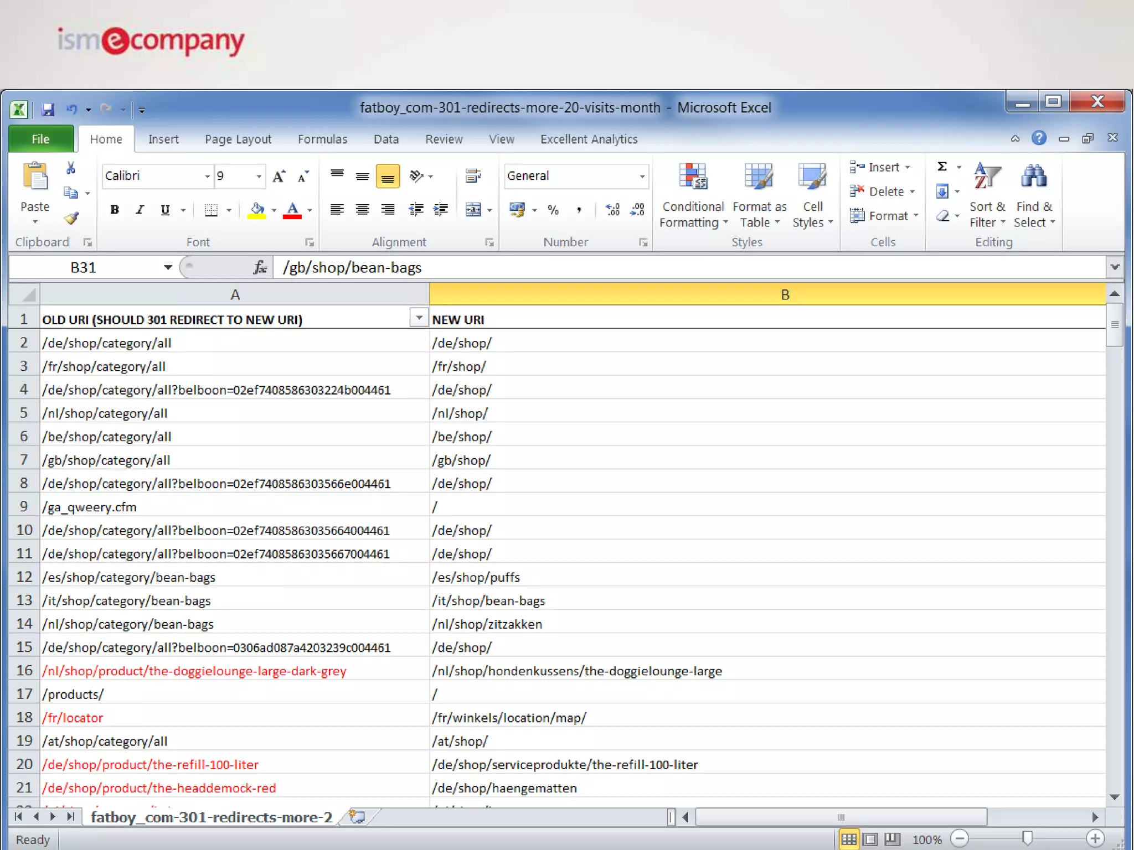Screen dimensions: 1134x850
Task: Open the Excellent Analytics tab
Action: (589, 139)
